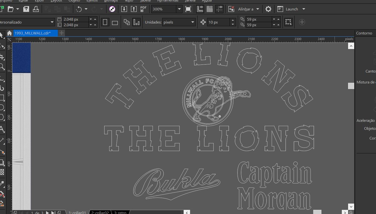Click the vertical scrollbar thumb
Image resolution: width=376 pixels, height=214 pixels.
[x=351, y=86]
